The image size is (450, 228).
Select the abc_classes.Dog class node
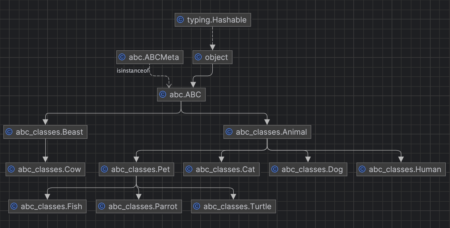[308, 169]
